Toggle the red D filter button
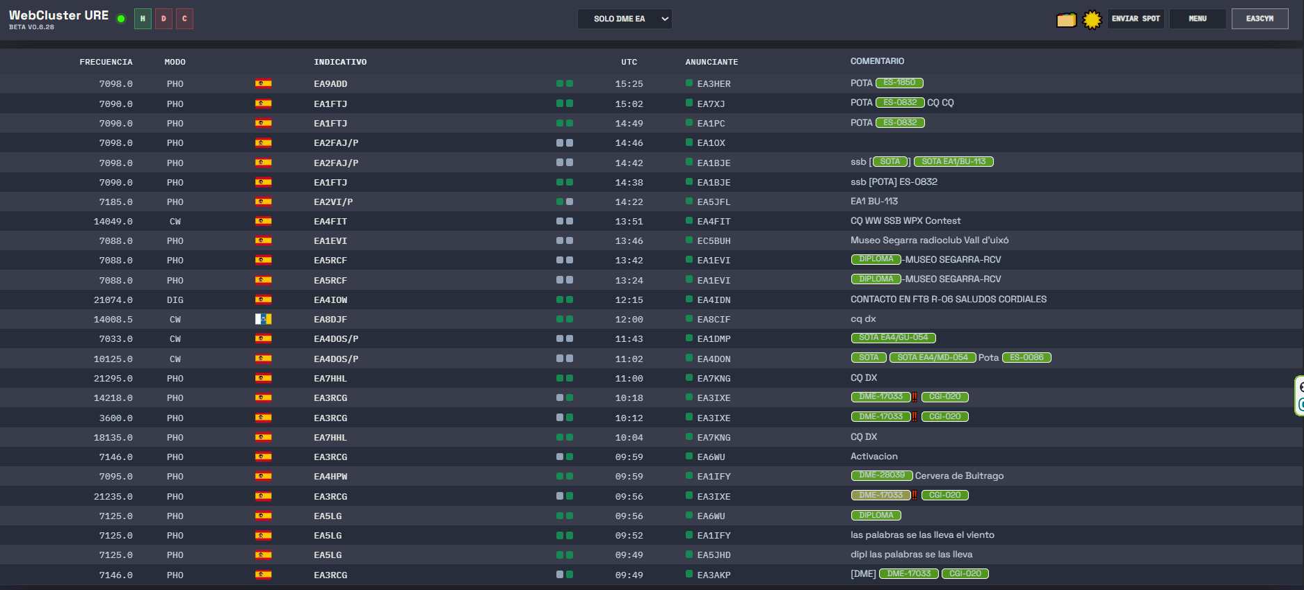The height and width of the screenshot is (590, 1304). [x=163, y=19]
